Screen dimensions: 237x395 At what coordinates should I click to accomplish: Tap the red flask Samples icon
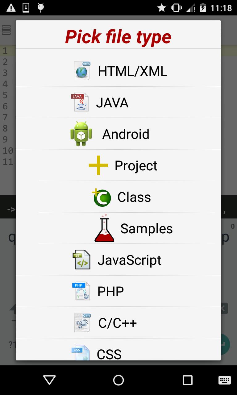[x=104, y=229]
